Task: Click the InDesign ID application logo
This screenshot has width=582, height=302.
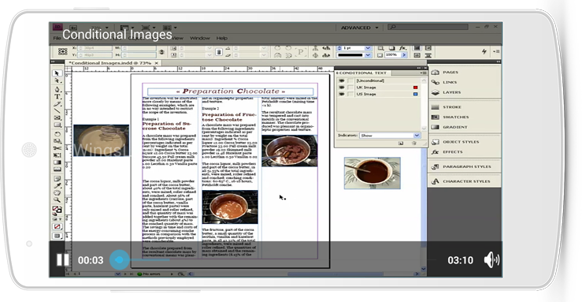Action: (57, 27)
